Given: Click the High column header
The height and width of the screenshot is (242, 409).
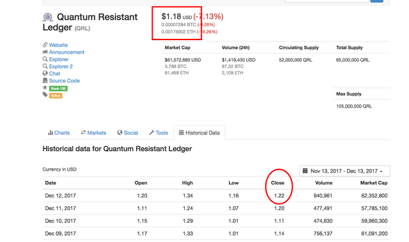Looking at the screenshot, I should coord(187,183).
